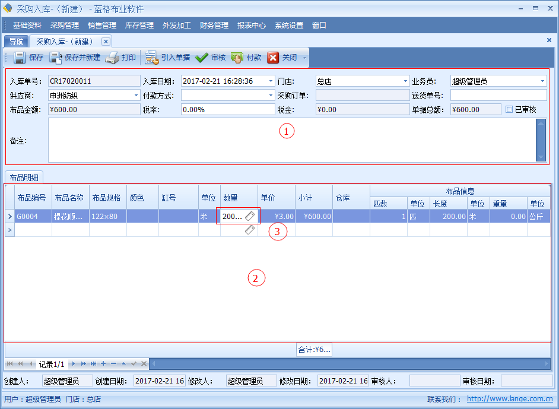
Task: Click the 打印 (Print) printer icon
Action: pyautogui.click(x=112, y=58)
